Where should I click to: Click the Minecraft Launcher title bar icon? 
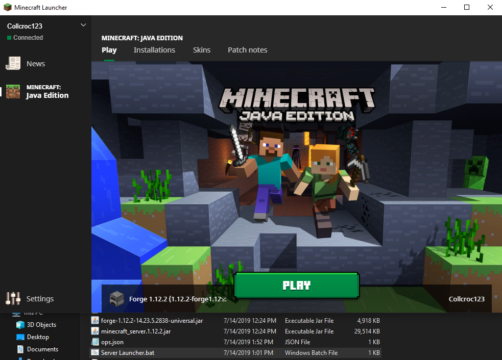click(x=8, y=8)
